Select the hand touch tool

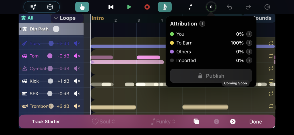[x=82, y=7]
